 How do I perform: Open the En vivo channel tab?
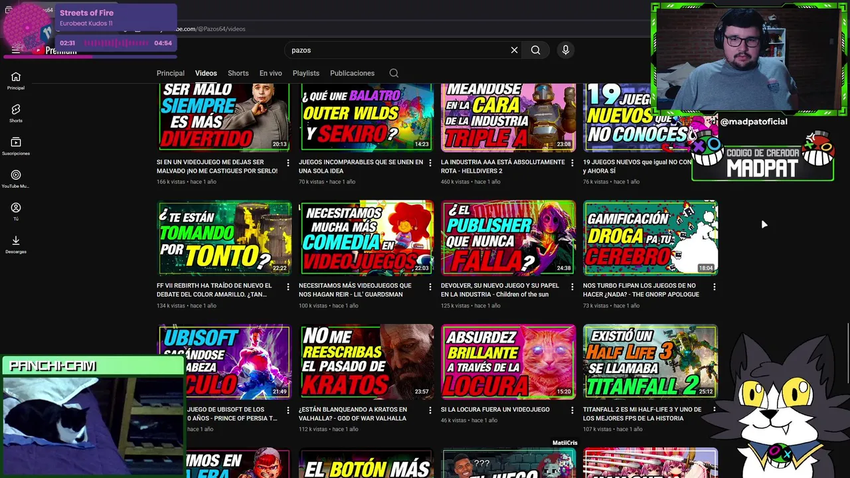(270, 73)
